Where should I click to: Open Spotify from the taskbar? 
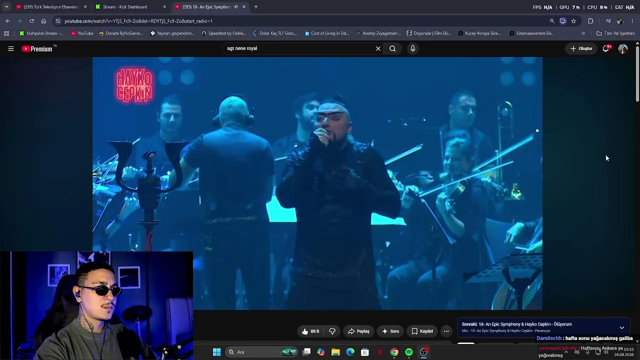[x=409, y=352]
